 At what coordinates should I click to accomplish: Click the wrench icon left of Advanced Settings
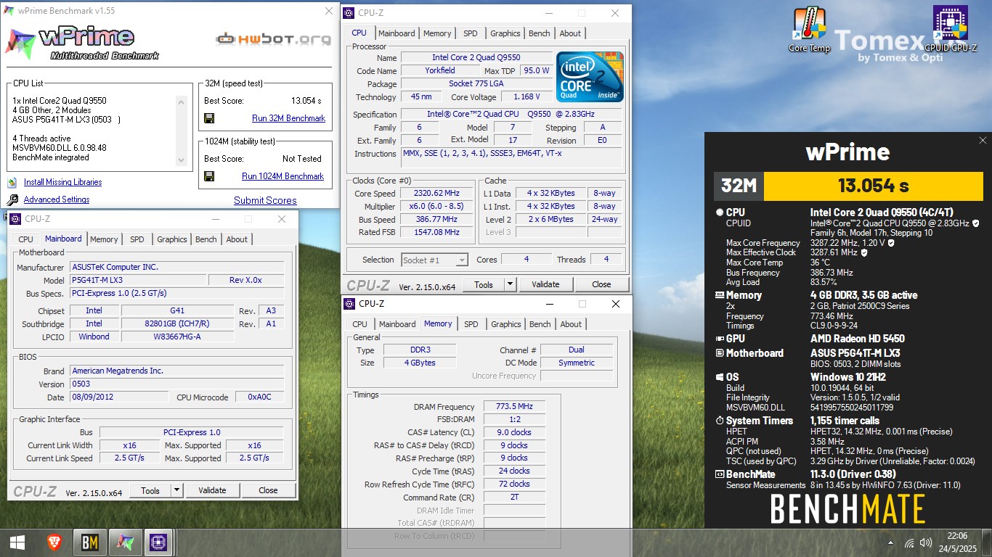[12, 200]
